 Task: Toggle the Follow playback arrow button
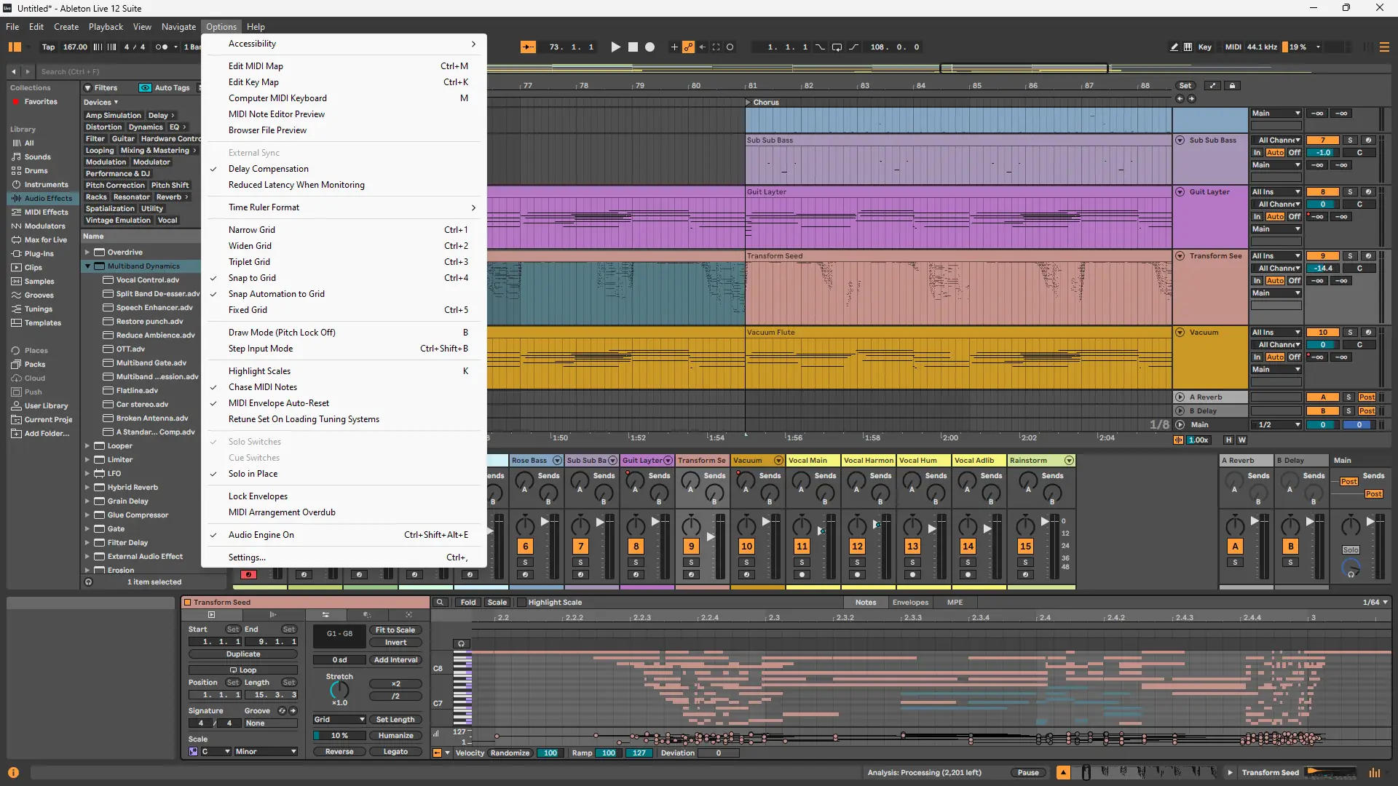(528, 47)
